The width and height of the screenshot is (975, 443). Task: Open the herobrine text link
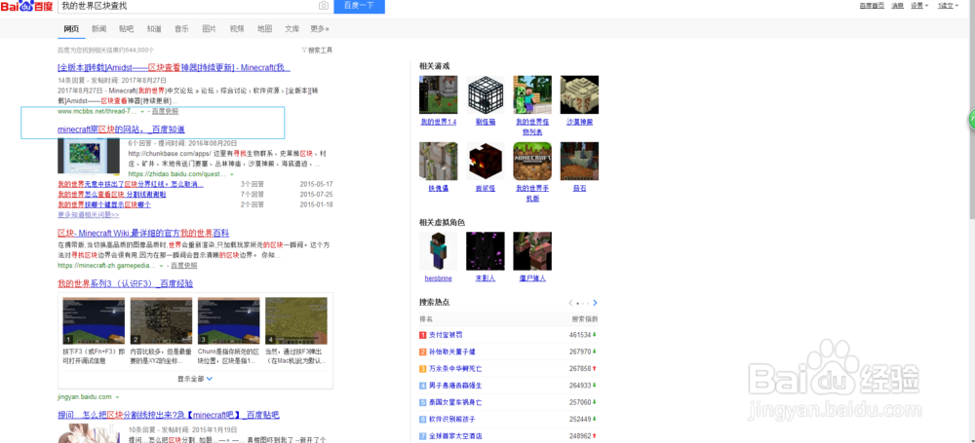coord(439,278)
